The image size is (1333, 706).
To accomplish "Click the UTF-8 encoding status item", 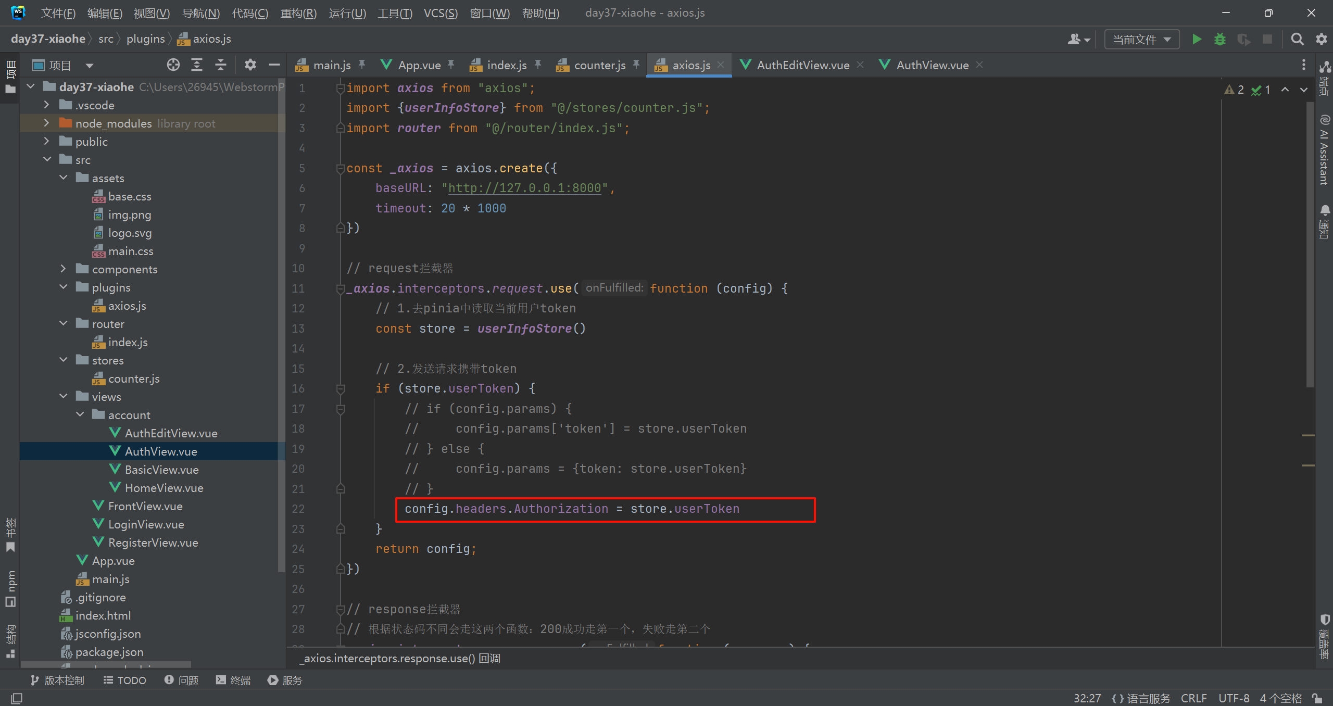I will [1234, 698].
